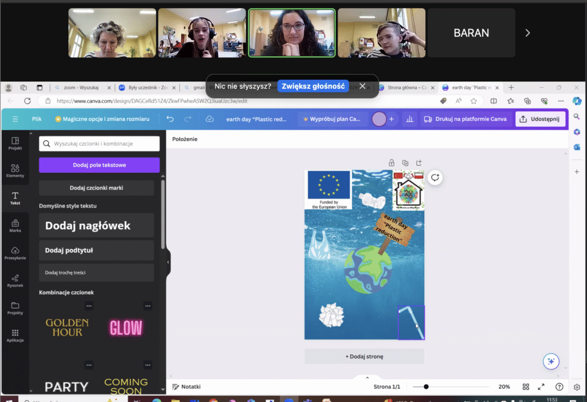This screenshot has height=402, width=587.
Task: Open the Przesyłanie uploads panel
Action: click(x=15, y=253)
